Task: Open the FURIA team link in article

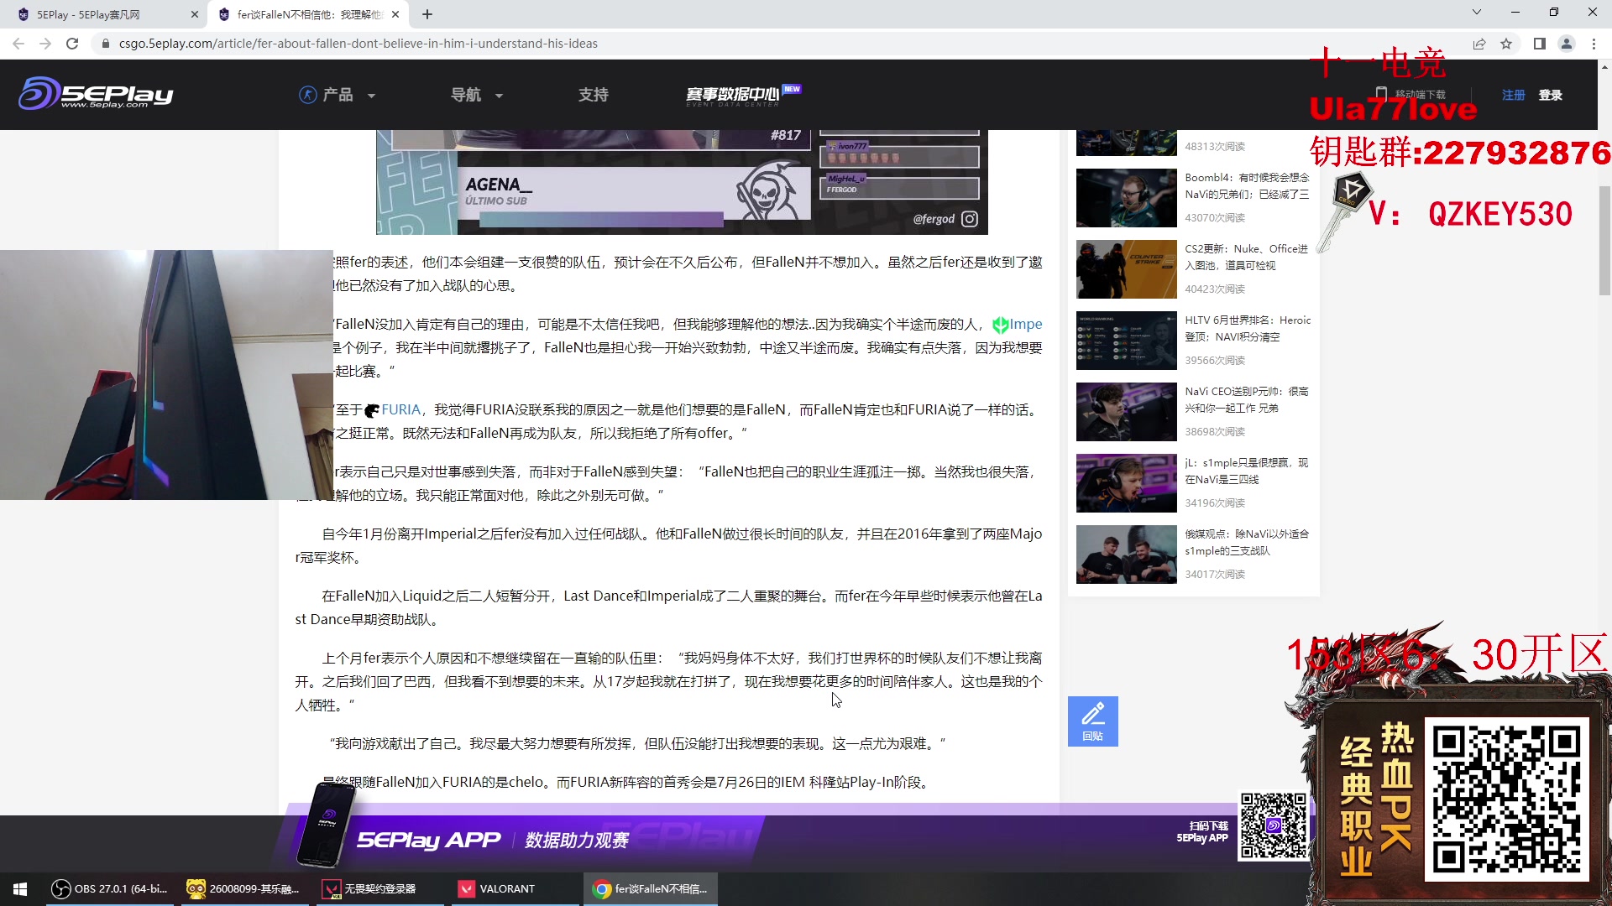Action: 392,409
